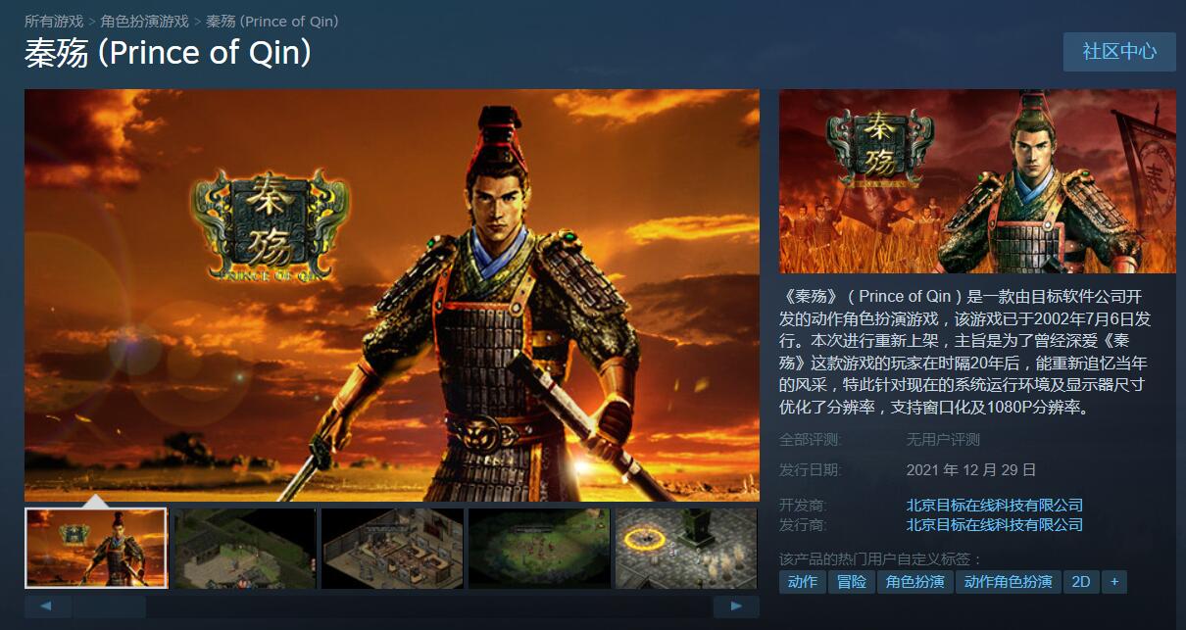The width and height of the screenshot is (1186, 630).
Task: Open developer link 北京目标在线科技有限公司
Action: coord(995,506)
